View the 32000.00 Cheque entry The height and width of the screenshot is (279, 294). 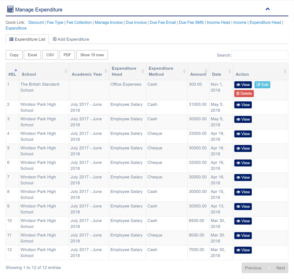(243, 163)
